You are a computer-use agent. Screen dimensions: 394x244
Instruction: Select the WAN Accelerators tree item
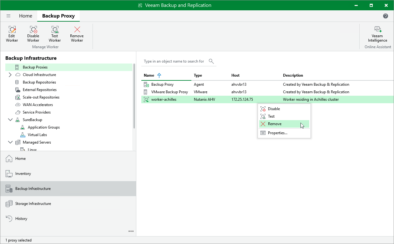click(x=38, y=105)
